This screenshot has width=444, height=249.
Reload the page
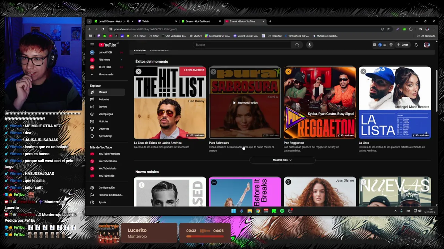[x=103, y=29]
